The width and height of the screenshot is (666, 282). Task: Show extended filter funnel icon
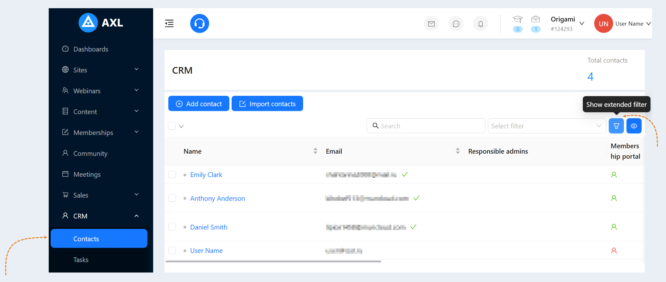pyautogui.click(x=616, y=126)
